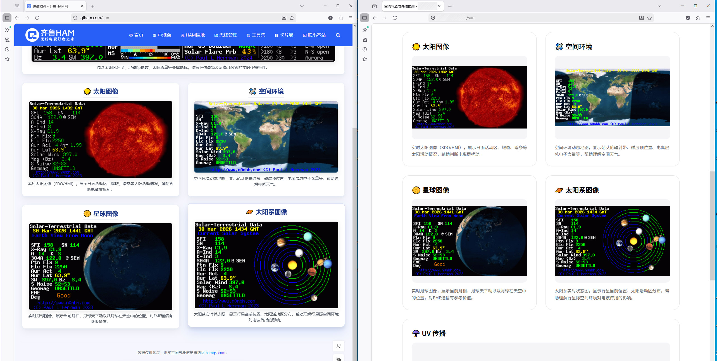717x361 pixels.
Task: Click the 太阳系图像 solar system thumbnail on left
Action: coord(266,265)
